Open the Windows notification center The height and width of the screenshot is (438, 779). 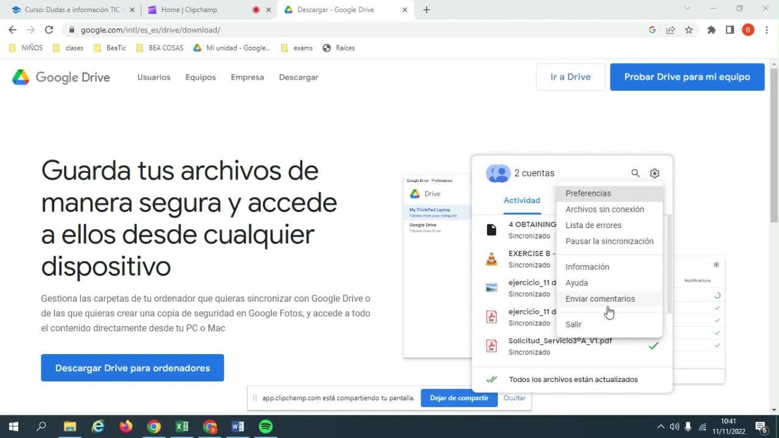pos(761,426)
